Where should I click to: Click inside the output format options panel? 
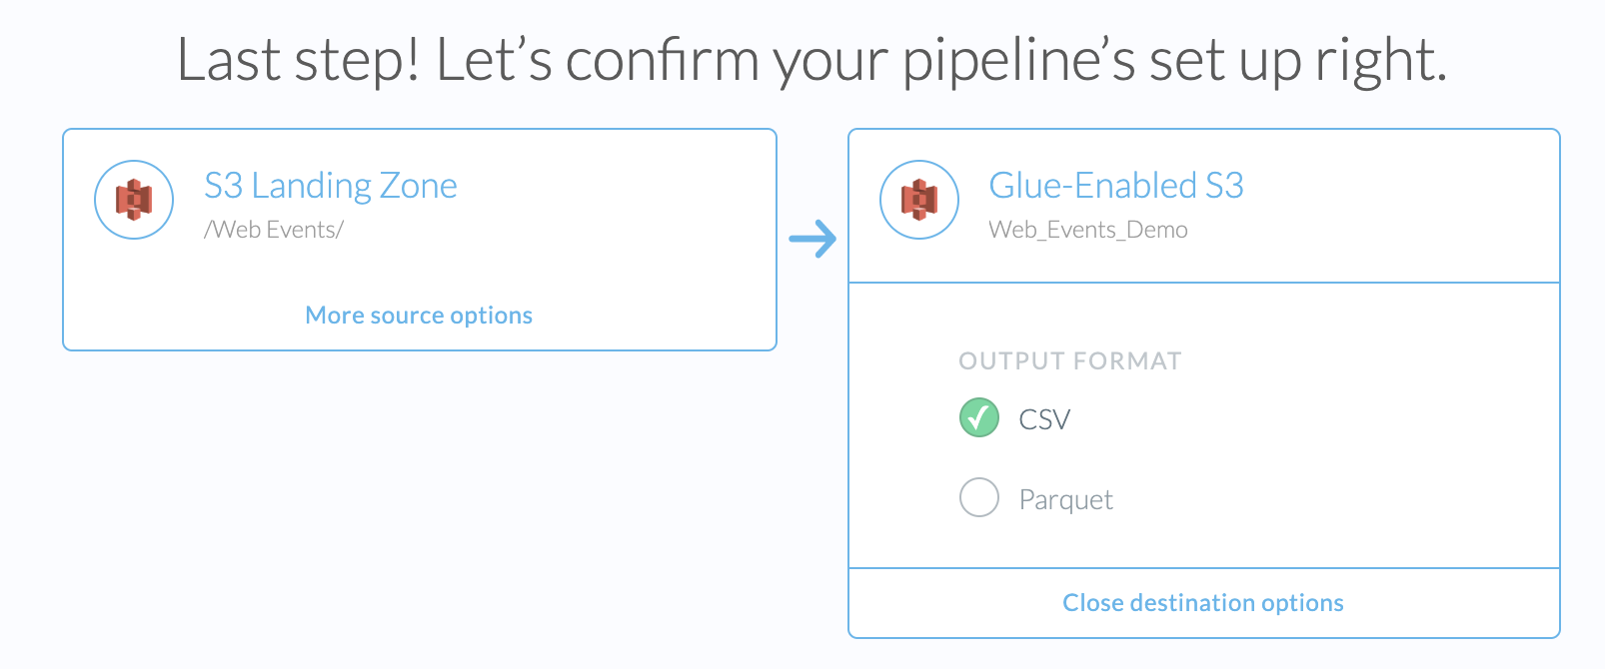tap(1349, 449)
